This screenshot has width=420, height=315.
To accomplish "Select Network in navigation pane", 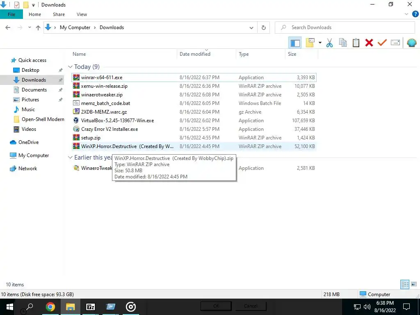I will point(27,169).
